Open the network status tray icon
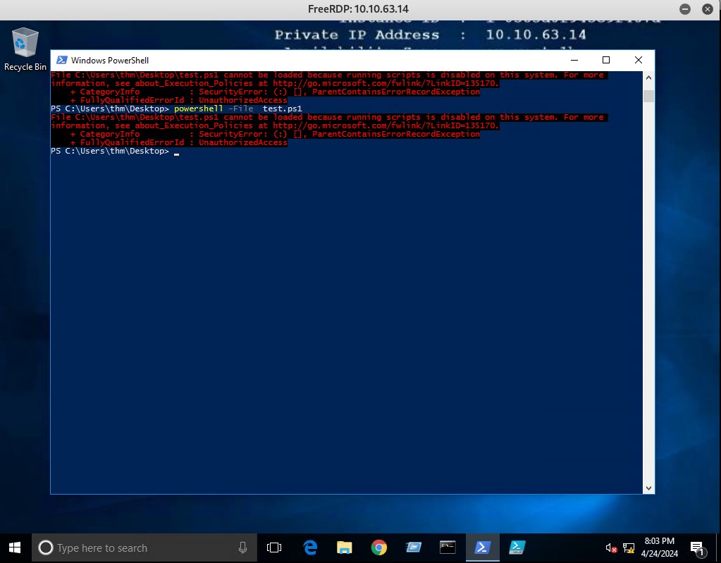The width and height of the screenshot is (721, 563). coord(629,548)
